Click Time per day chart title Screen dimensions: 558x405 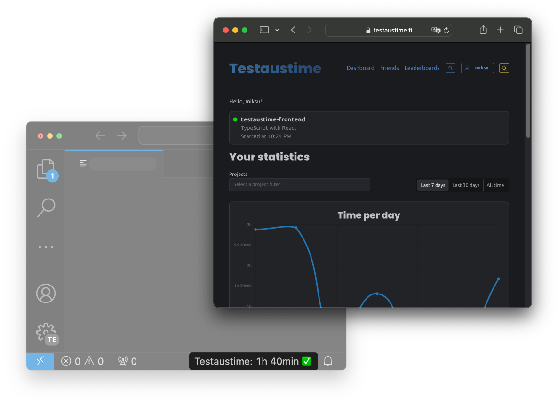pyautogui.click(x=369, y=215)
